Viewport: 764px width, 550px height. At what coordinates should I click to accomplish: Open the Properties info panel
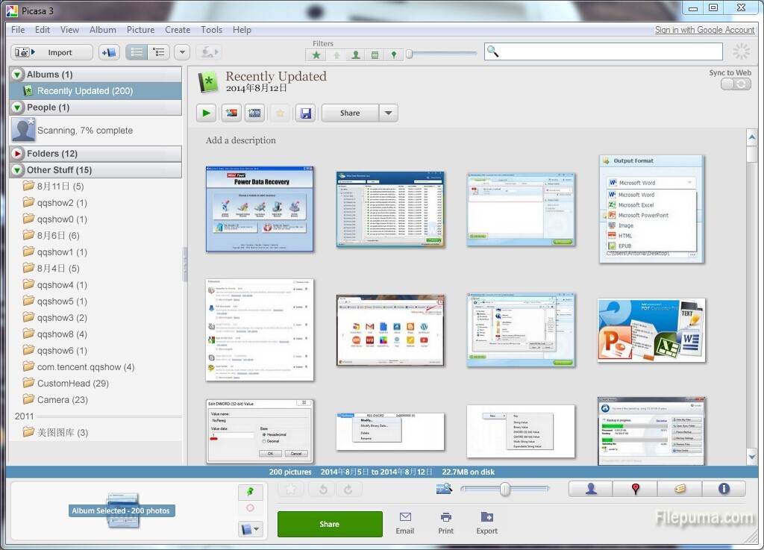point(723,489)
